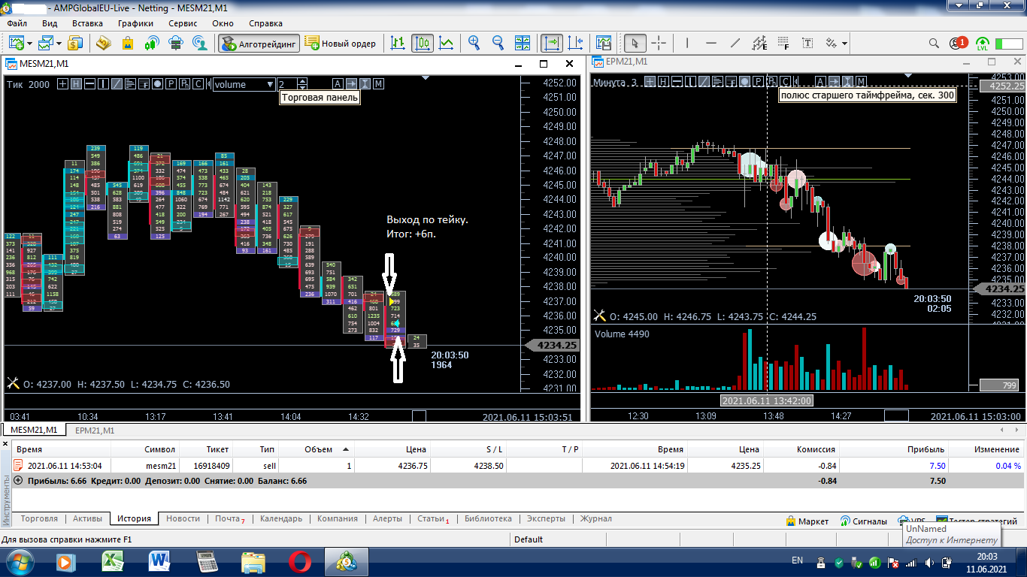The width and height of the screenshot is (1027, 577).
Task: Toggle the M button in MESM21 chart panel
Action: tap(378, 84)
